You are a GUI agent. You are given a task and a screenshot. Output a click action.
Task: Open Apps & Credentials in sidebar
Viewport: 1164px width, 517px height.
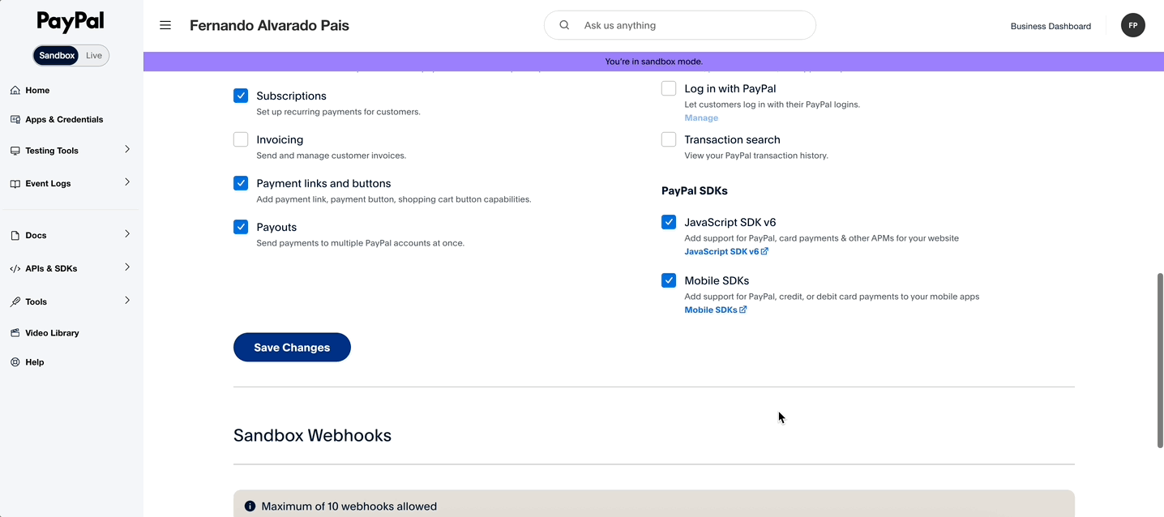pos(64,119)
